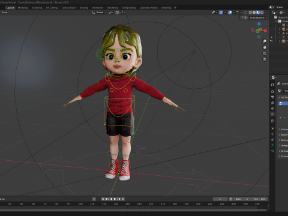Open the orange Object properties tab

(x=272, y=128)
